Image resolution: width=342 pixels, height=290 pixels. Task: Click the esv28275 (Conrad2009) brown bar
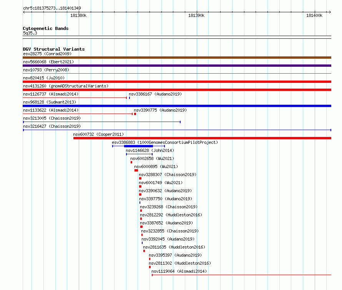177,58
